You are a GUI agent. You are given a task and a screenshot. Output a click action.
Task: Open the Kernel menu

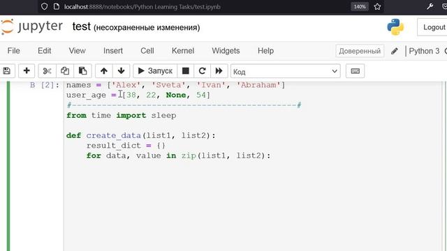pyautogui.click(x=183, y=51)
